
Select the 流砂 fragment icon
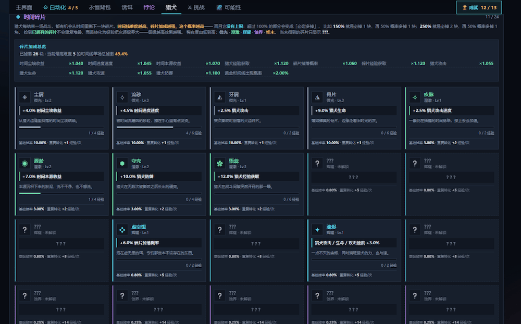click(122, 97)
